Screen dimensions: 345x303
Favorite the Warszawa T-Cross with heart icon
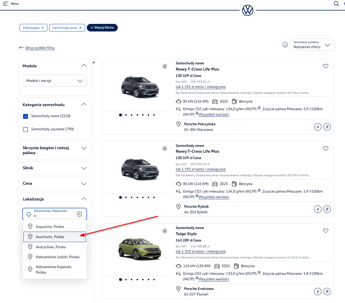(325, 66)
